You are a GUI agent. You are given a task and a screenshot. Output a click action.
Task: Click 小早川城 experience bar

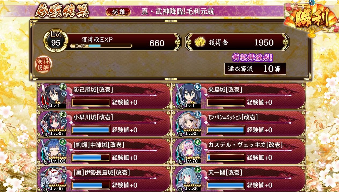click(x=91, y=130)
